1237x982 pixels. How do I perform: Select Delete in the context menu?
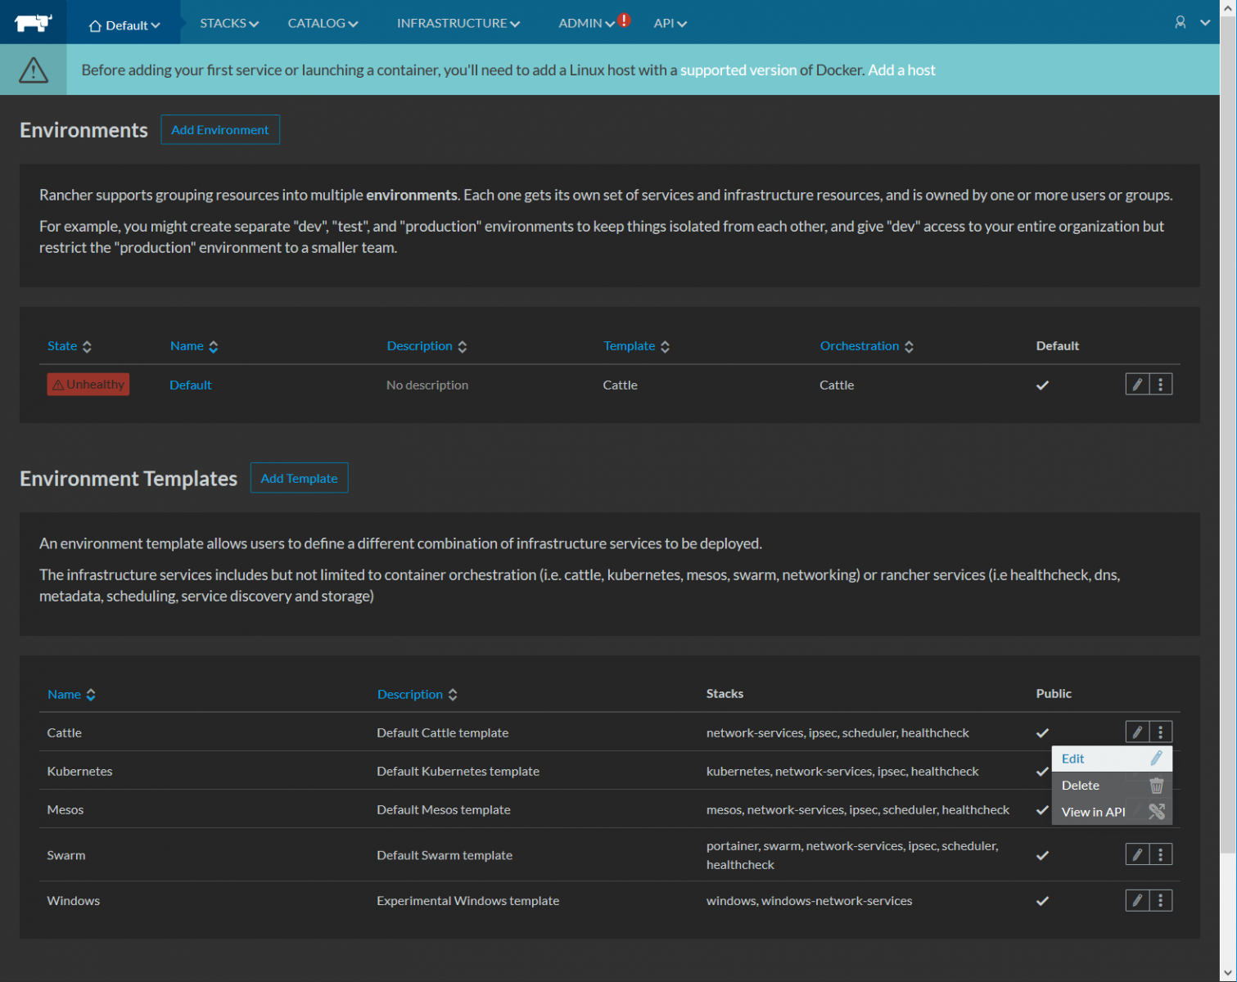1112,786
